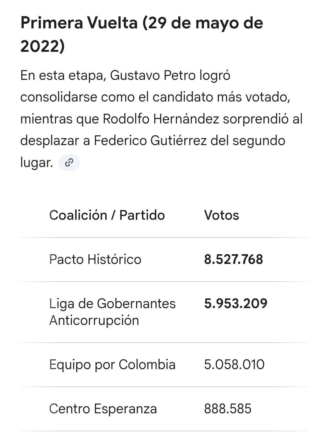The width and height of the screenshot is (329, 445).
Task: Click the word "lugar." ending the paragraph
Action: click(x=37, y=163)
